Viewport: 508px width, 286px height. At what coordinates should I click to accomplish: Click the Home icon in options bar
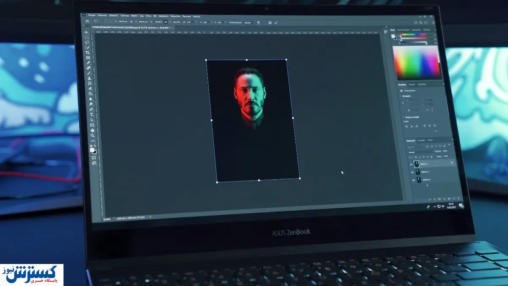[x=87, y=21]
